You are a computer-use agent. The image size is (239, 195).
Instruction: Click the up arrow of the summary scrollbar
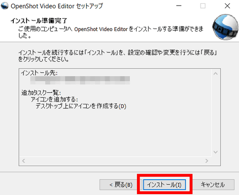(x=216, y=74)
